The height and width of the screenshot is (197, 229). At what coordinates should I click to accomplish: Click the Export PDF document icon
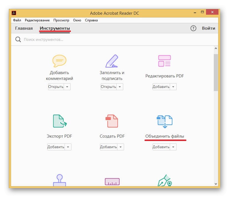[x=60, y=121]
